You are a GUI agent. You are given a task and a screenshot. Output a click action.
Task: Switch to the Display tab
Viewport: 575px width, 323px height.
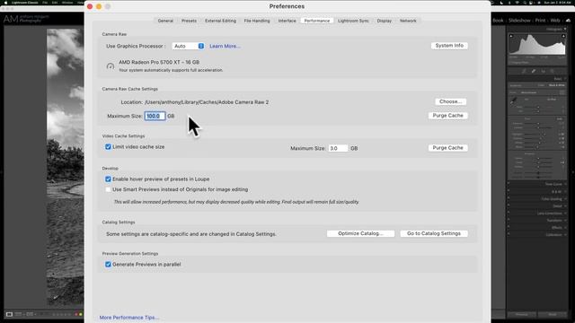(x=384, y=21)
